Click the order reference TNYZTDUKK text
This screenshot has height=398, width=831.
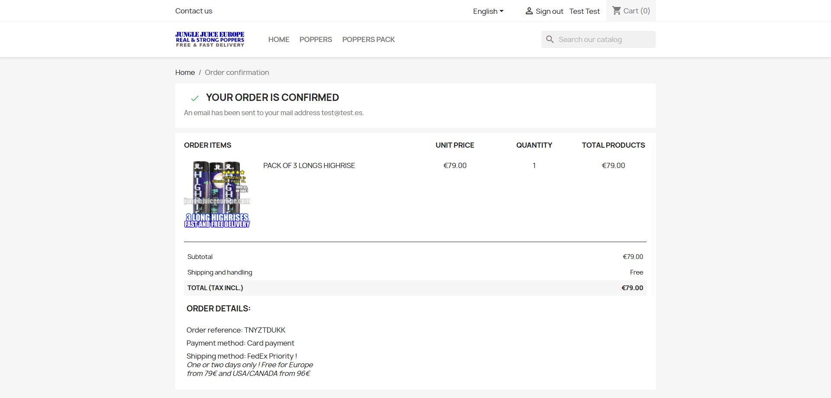click(264, 330)
